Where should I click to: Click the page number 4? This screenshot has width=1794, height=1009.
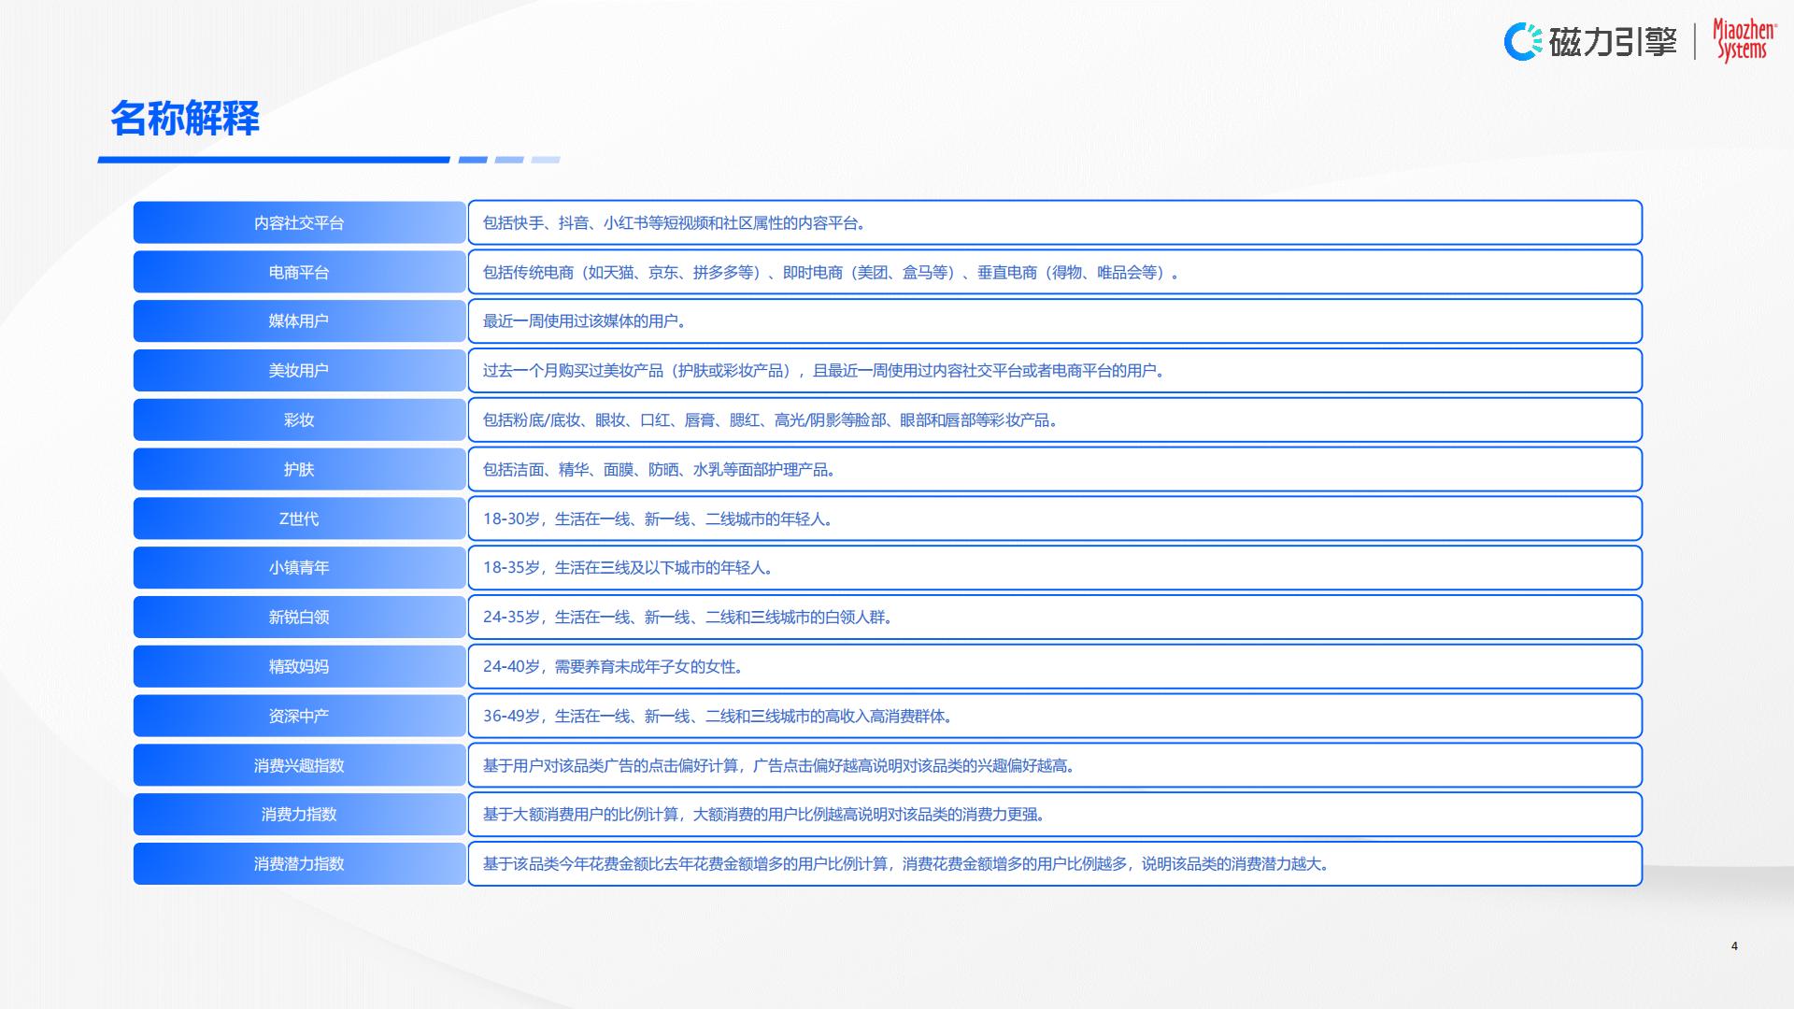pyautogui.click(x=1734, y=946)
